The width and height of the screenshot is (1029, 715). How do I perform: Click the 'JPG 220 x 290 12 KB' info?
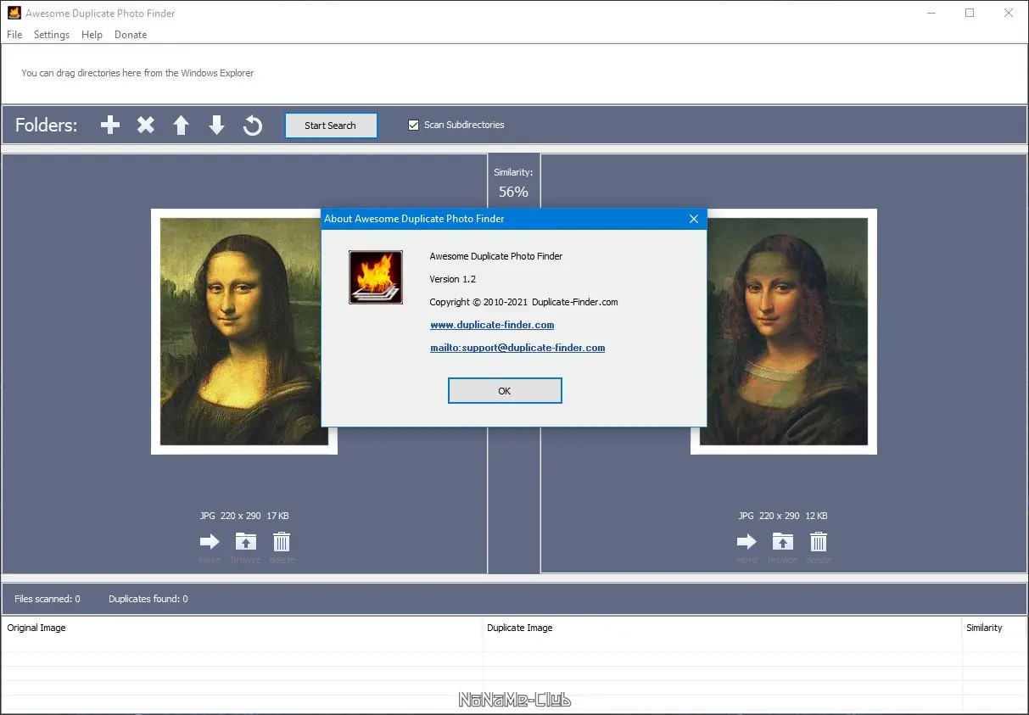pos(783,516)
